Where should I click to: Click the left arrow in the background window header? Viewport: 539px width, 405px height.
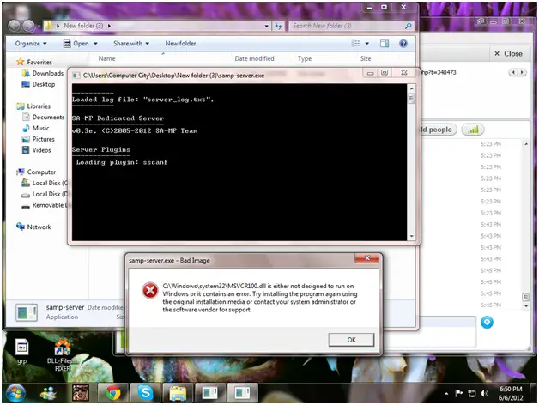click(x=513, y=72)
